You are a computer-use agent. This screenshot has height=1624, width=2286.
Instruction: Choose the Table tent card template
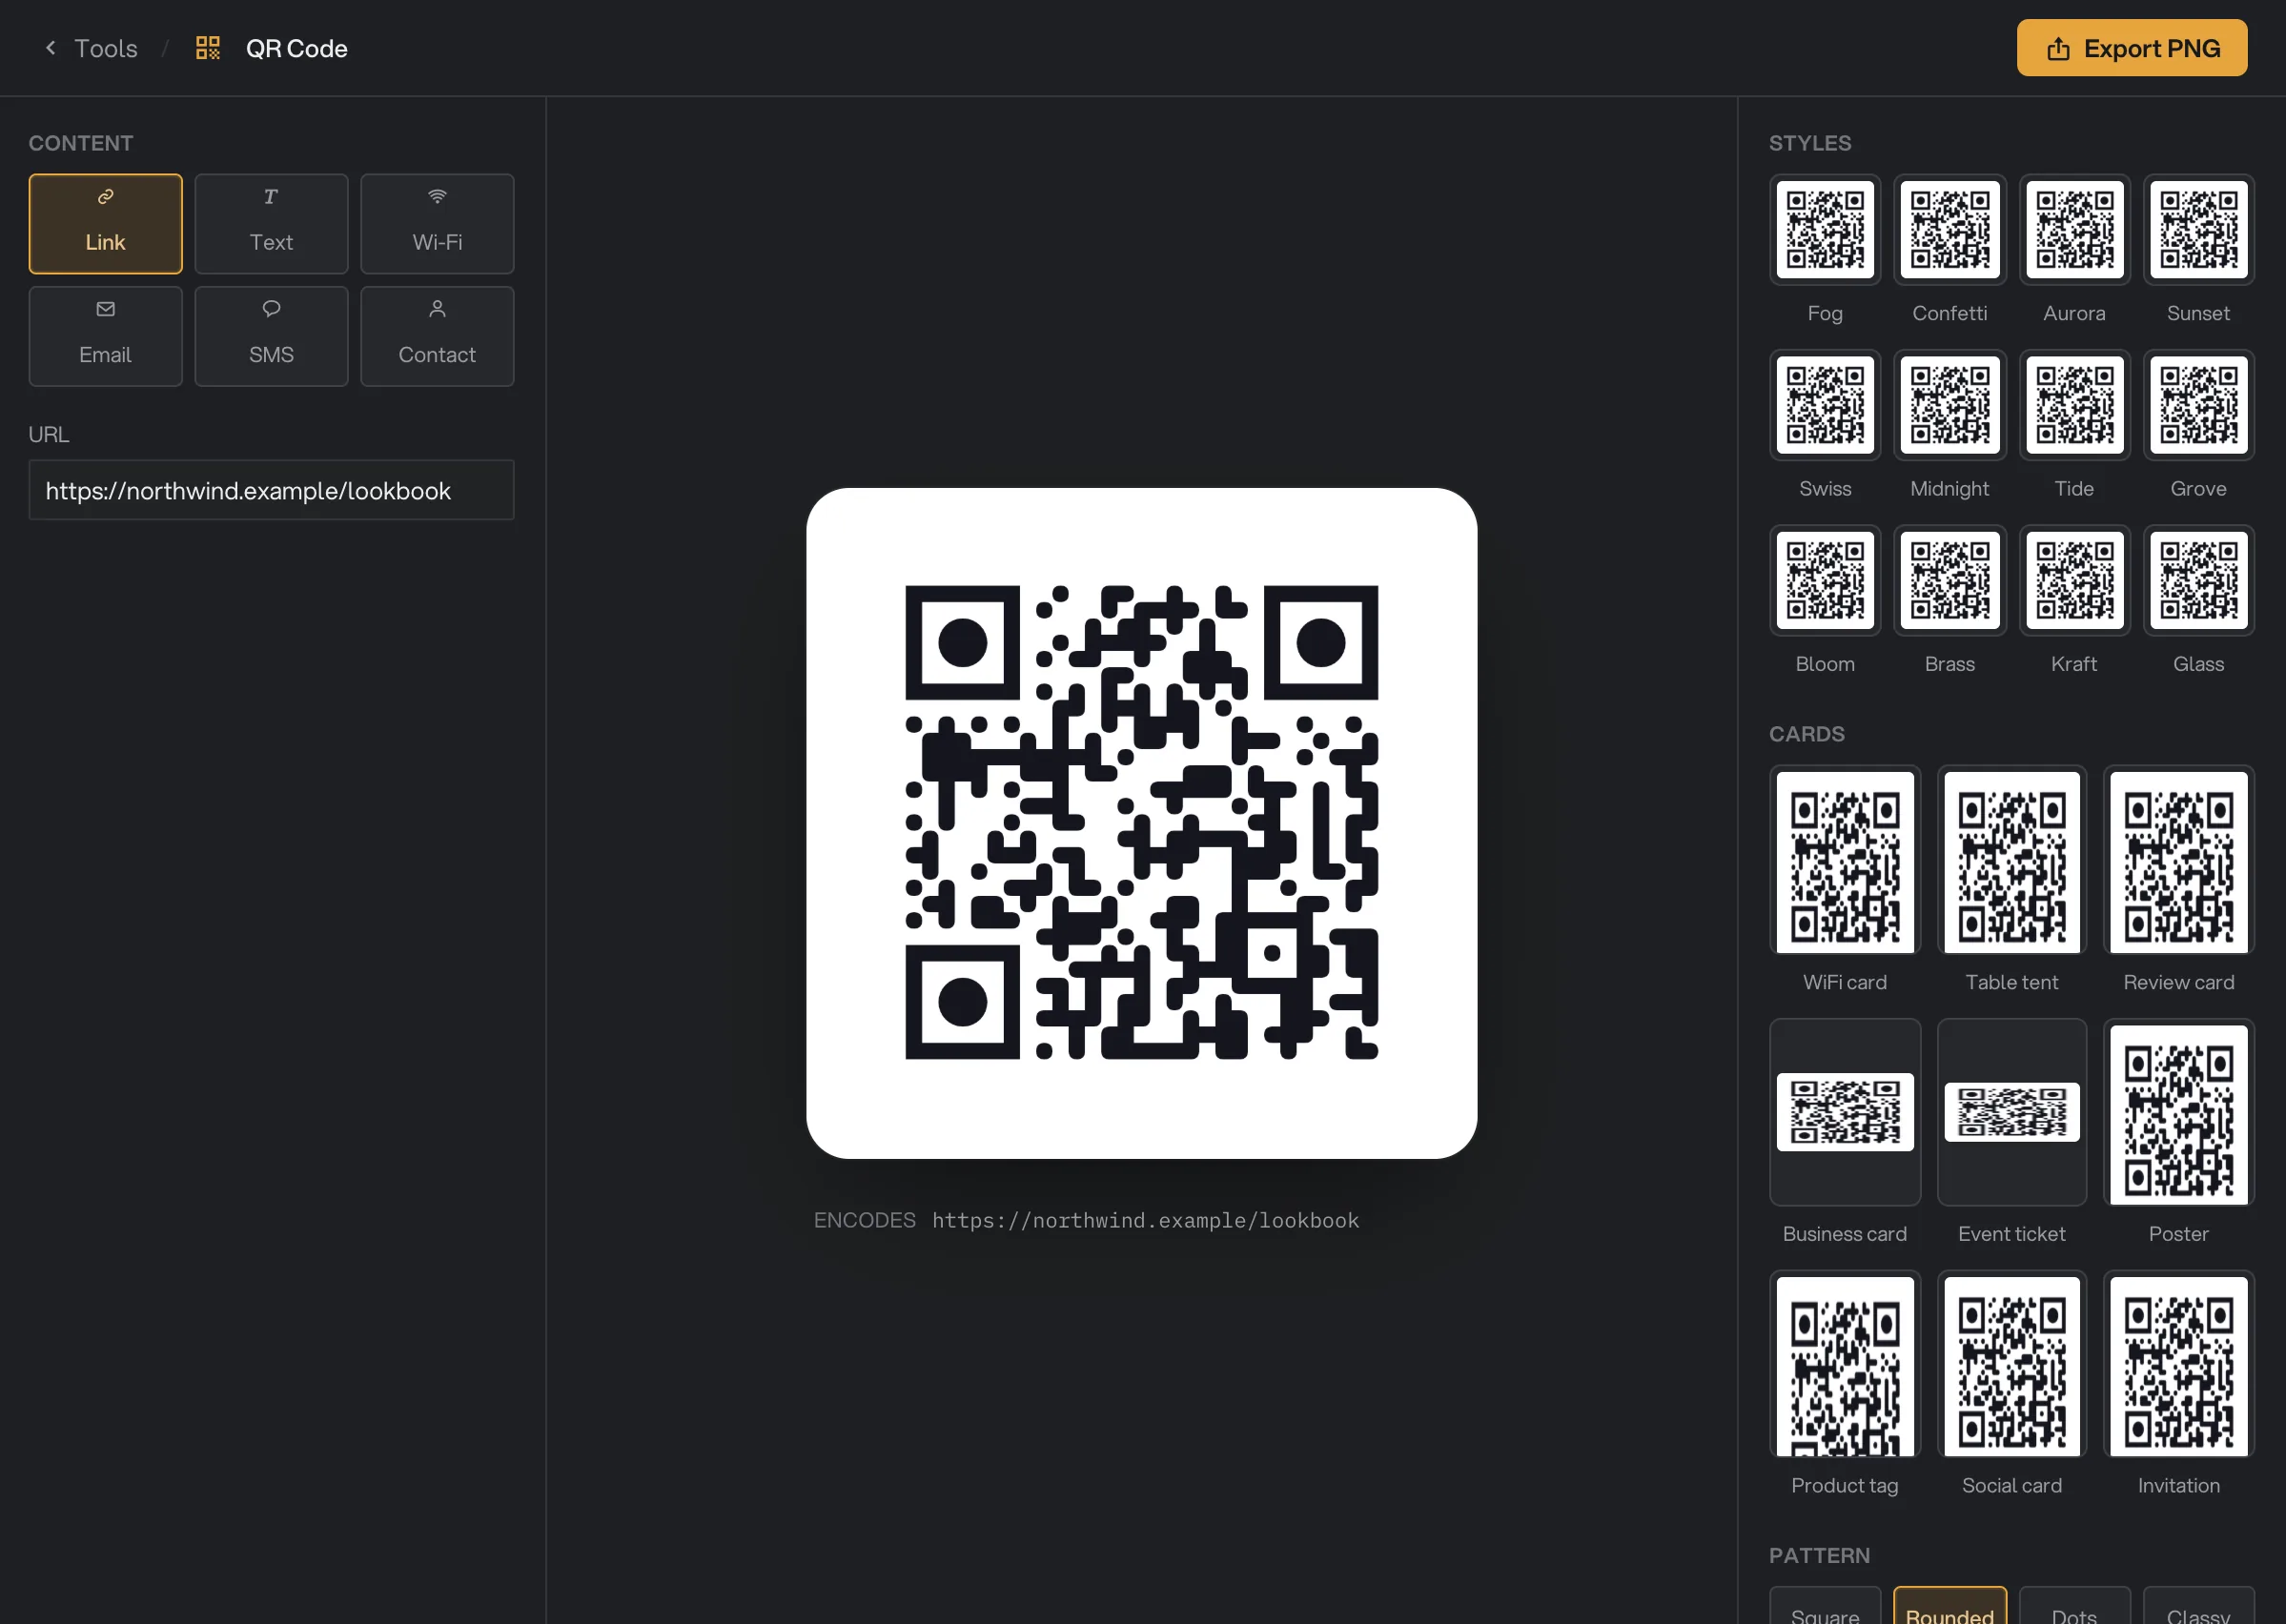tap(2011, 860)
